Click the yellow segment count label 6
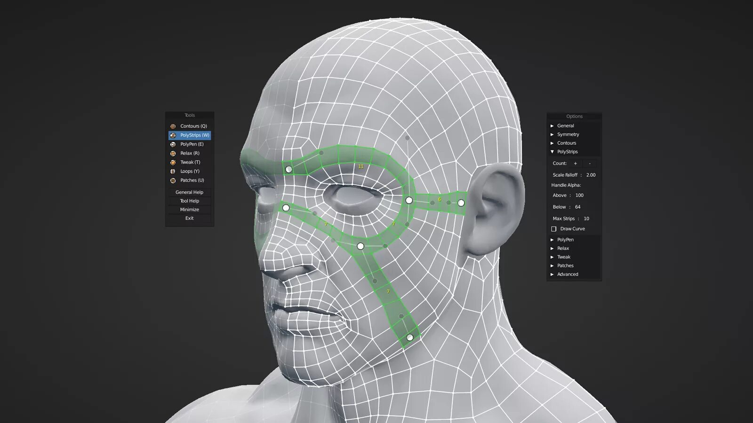The width and height of the screenshot is (753, 423). (439, 199)
